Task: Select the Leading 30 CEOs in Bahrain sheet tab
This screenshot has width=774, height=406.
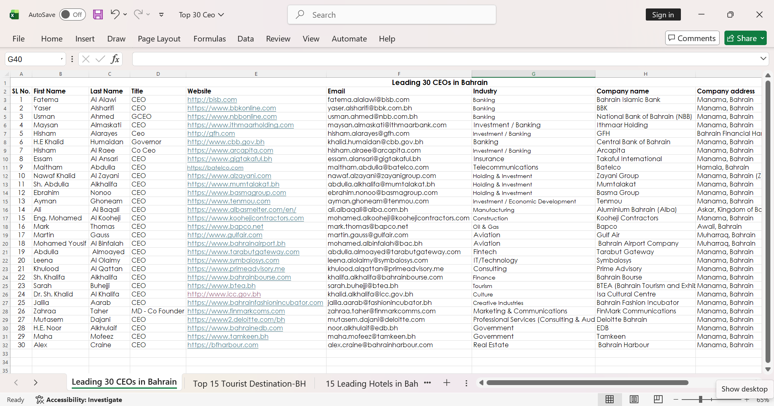Action: (124, 382)
